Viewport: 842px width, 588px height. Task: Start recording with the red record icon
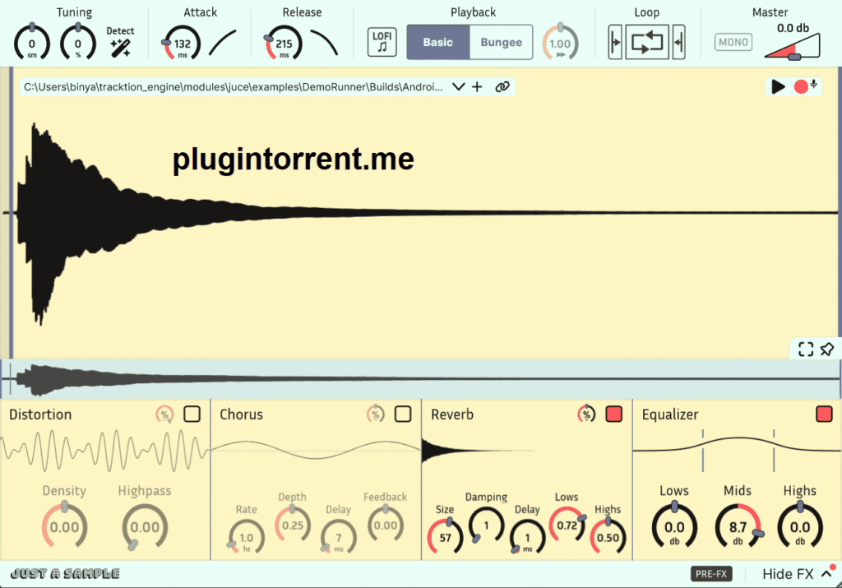point(801,86)
